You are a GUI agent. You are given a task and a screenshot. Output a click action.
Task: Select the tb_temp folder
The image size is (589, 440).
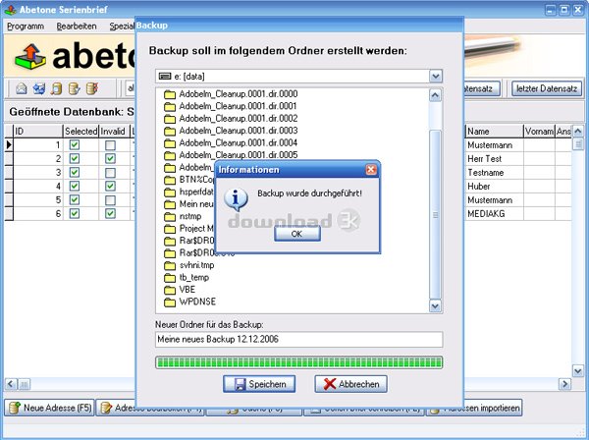(187, 278)
